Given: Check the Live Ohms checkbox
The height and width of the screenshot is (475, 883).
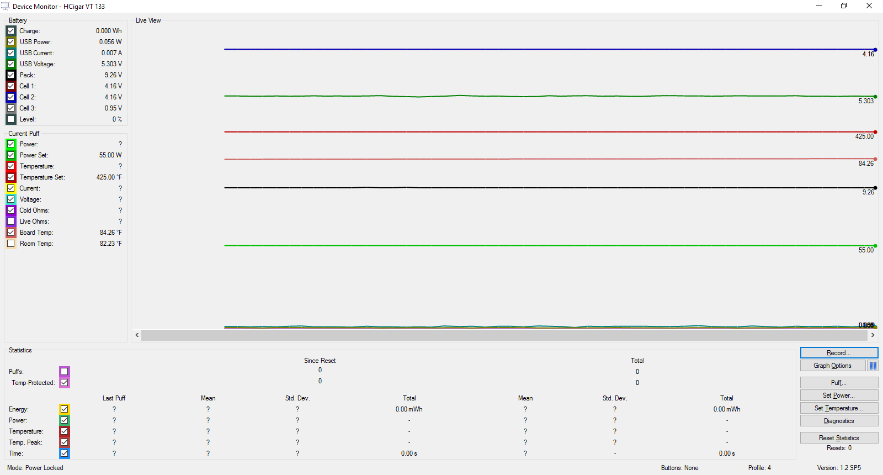Looking at the screenshot, I should (x=11, y=221).
